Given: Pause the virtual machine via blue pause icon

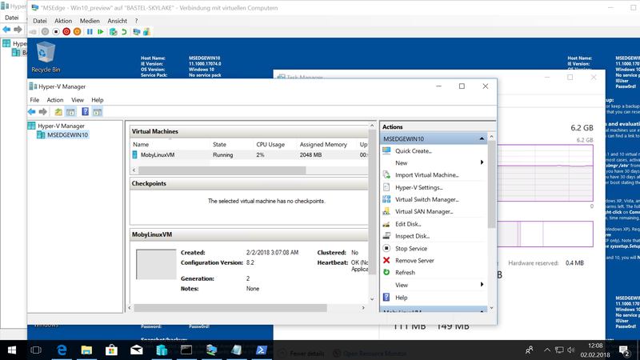Looking at the screenshot, I should (90, 31).
